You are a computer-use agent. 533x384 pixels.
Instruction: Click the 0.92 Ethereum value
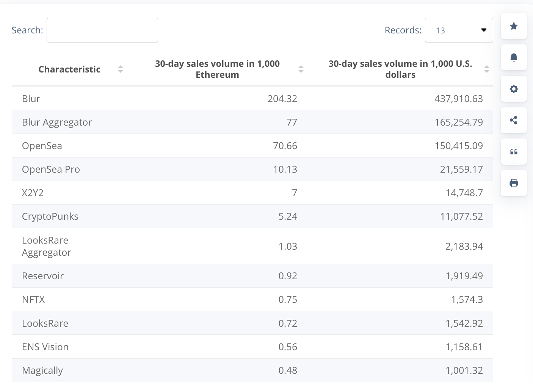pos(288,276)
